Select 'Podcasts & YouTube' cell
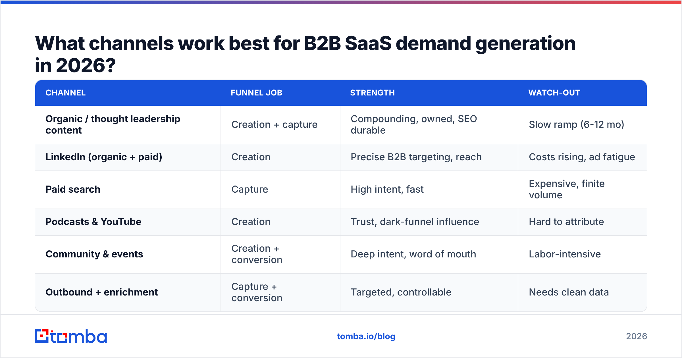 click(x=128, y=222)
